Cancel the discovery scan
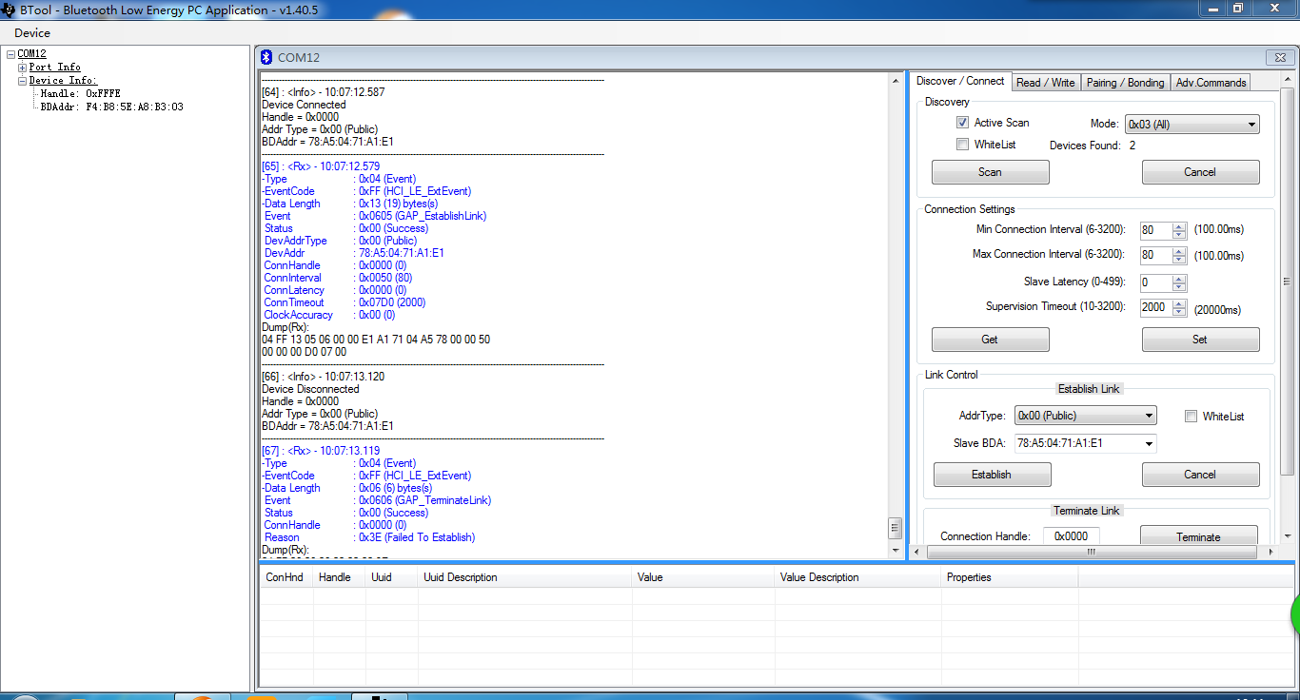 pyautogui.click(x=1200, y=172)
